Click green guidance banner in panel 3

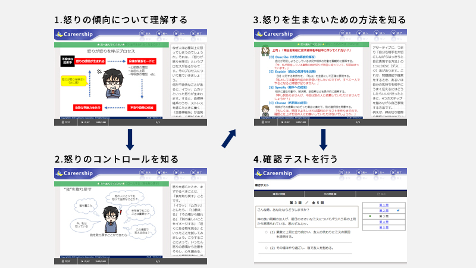[311, 44]
